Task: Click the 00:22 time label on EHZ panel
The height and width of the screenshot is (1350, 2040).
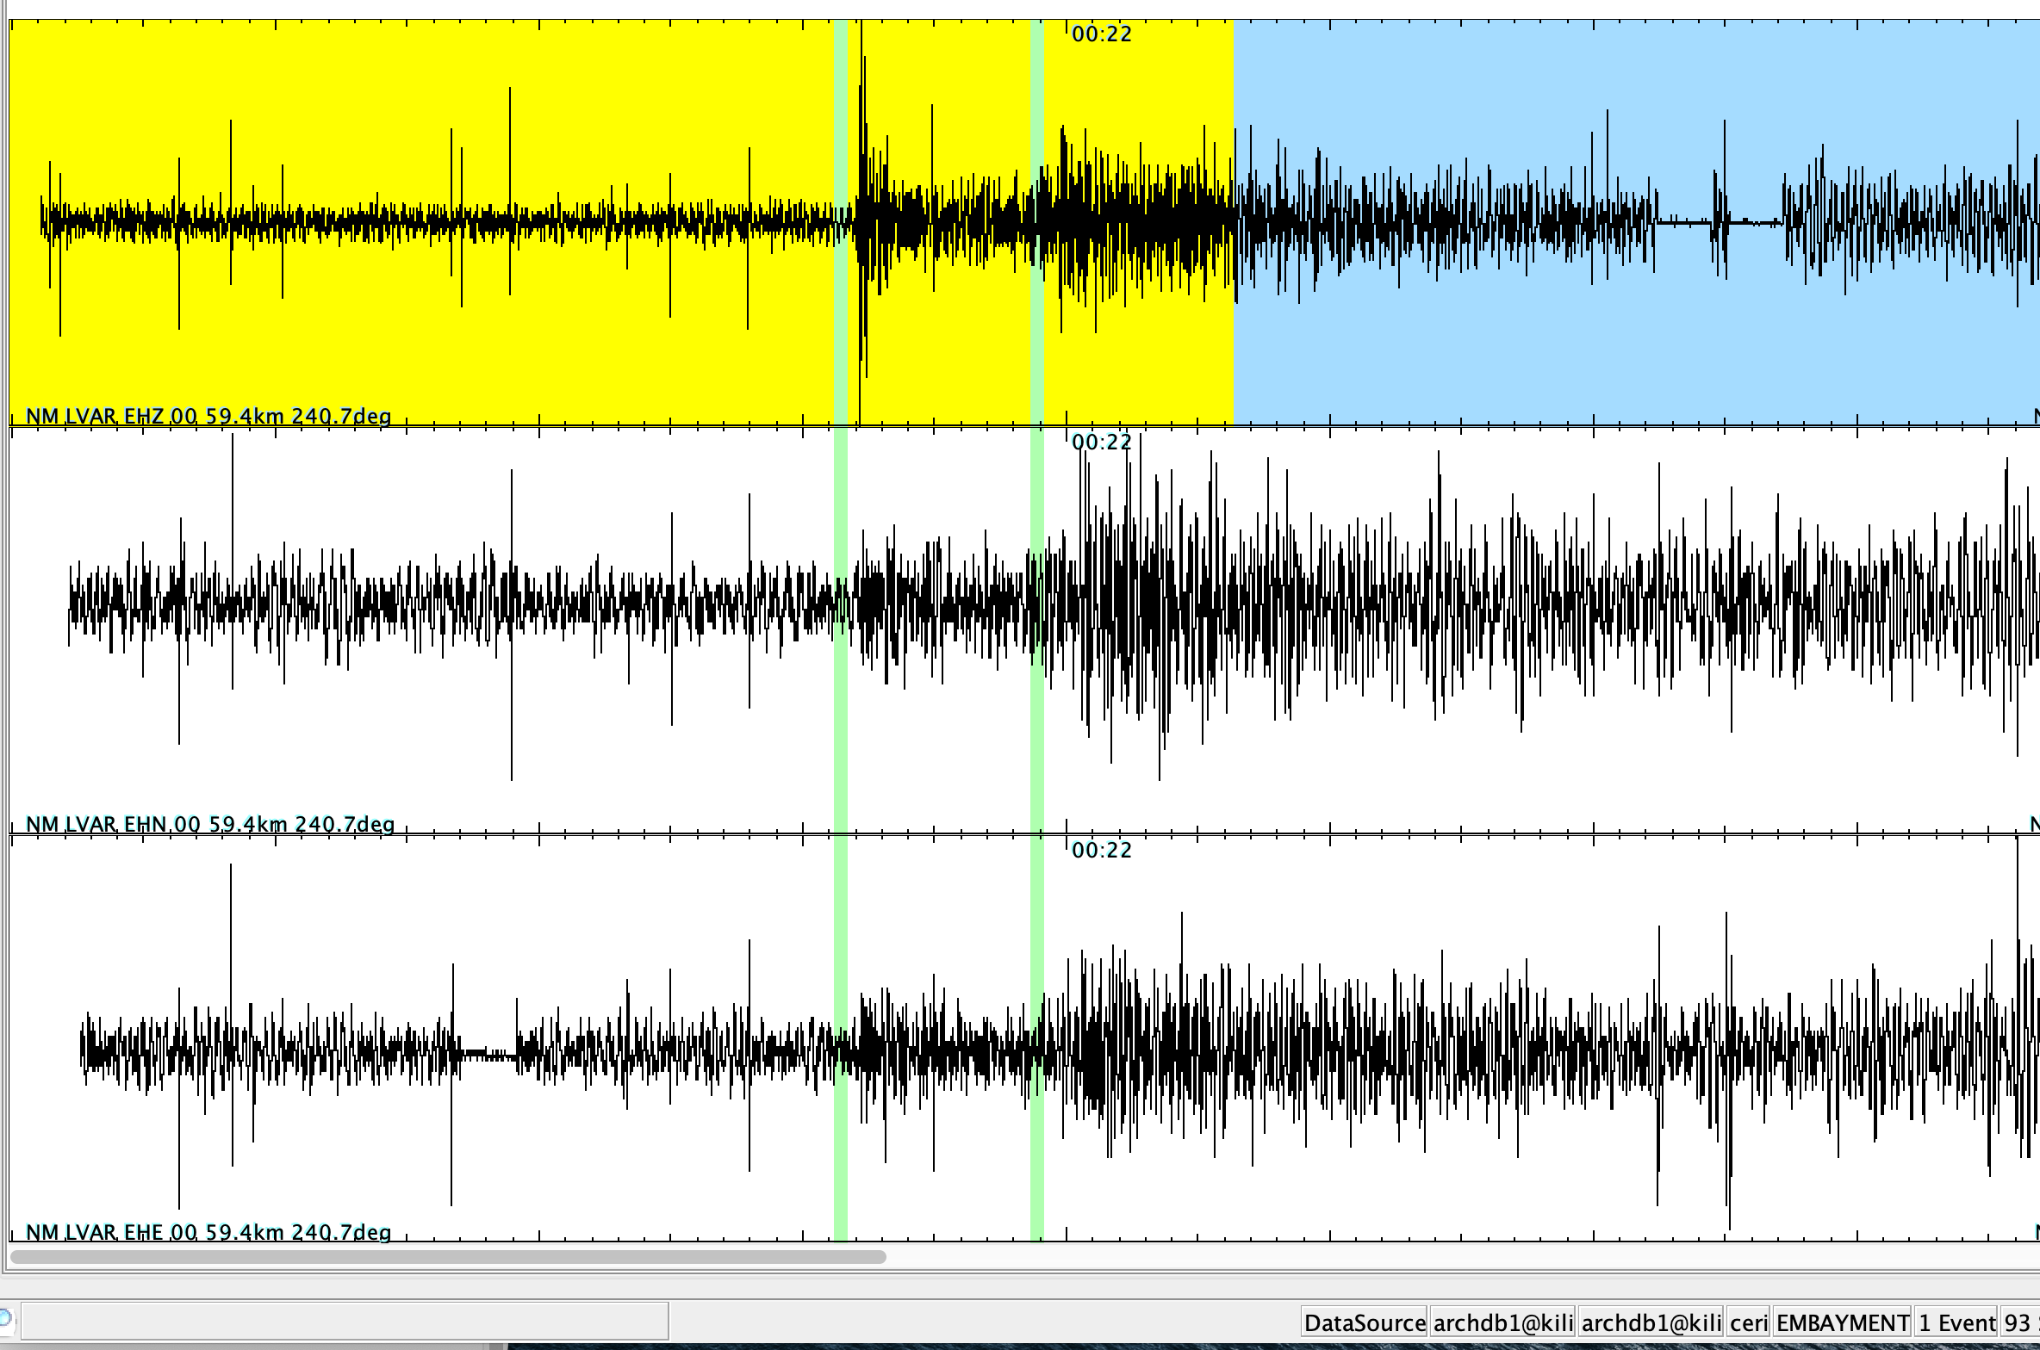Action: coord(1101,34)
